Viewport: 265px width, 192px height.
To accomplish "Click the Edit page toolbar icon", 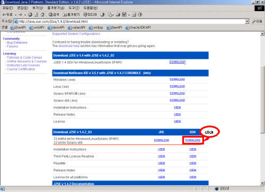I will tap(124, 15).
